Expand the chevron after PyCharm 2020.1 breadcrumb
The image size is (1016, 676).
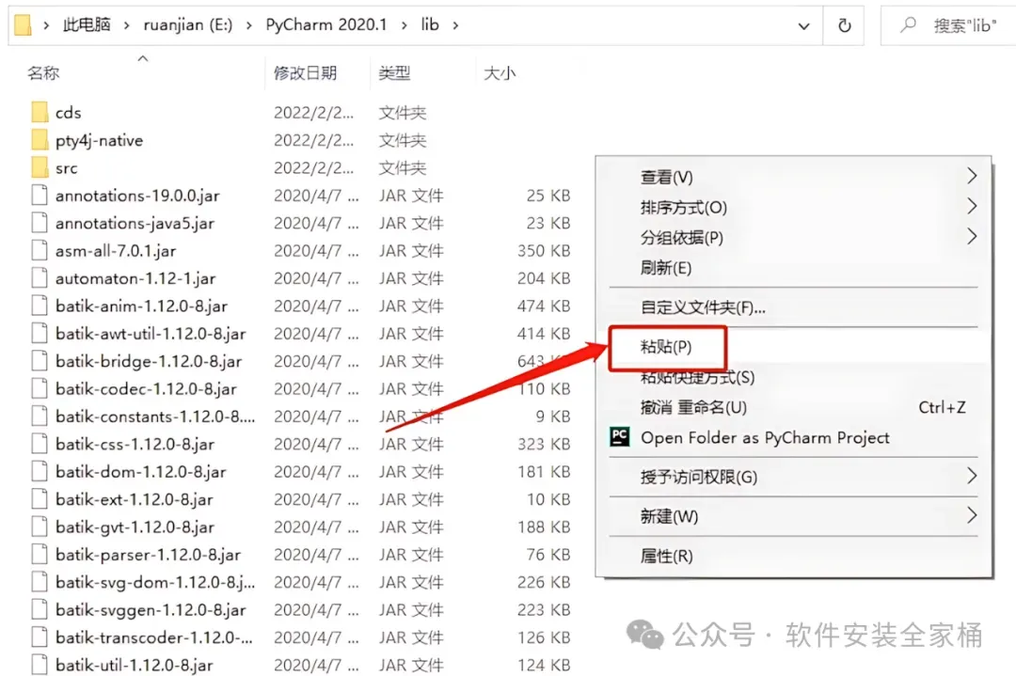[405, 25]
